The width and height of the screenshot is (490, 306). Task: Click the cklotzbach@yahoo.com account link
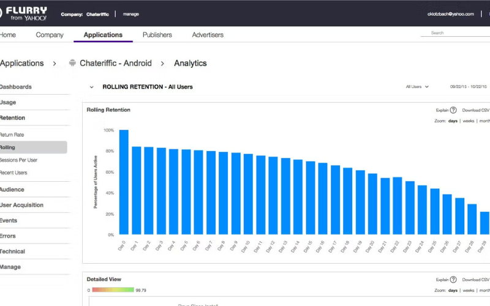pos(451,14)
